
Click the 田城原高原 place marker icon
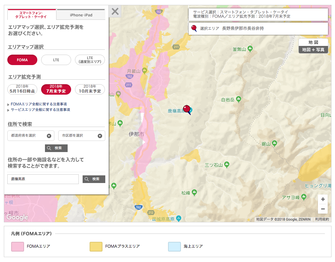(x=179, y=218)
